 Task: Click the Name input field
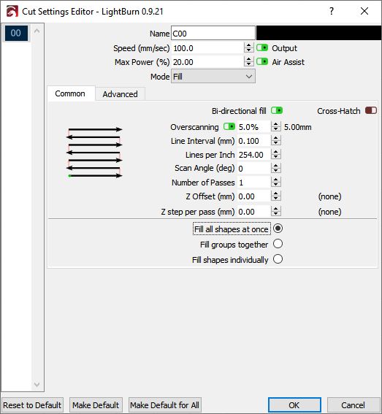213,34
